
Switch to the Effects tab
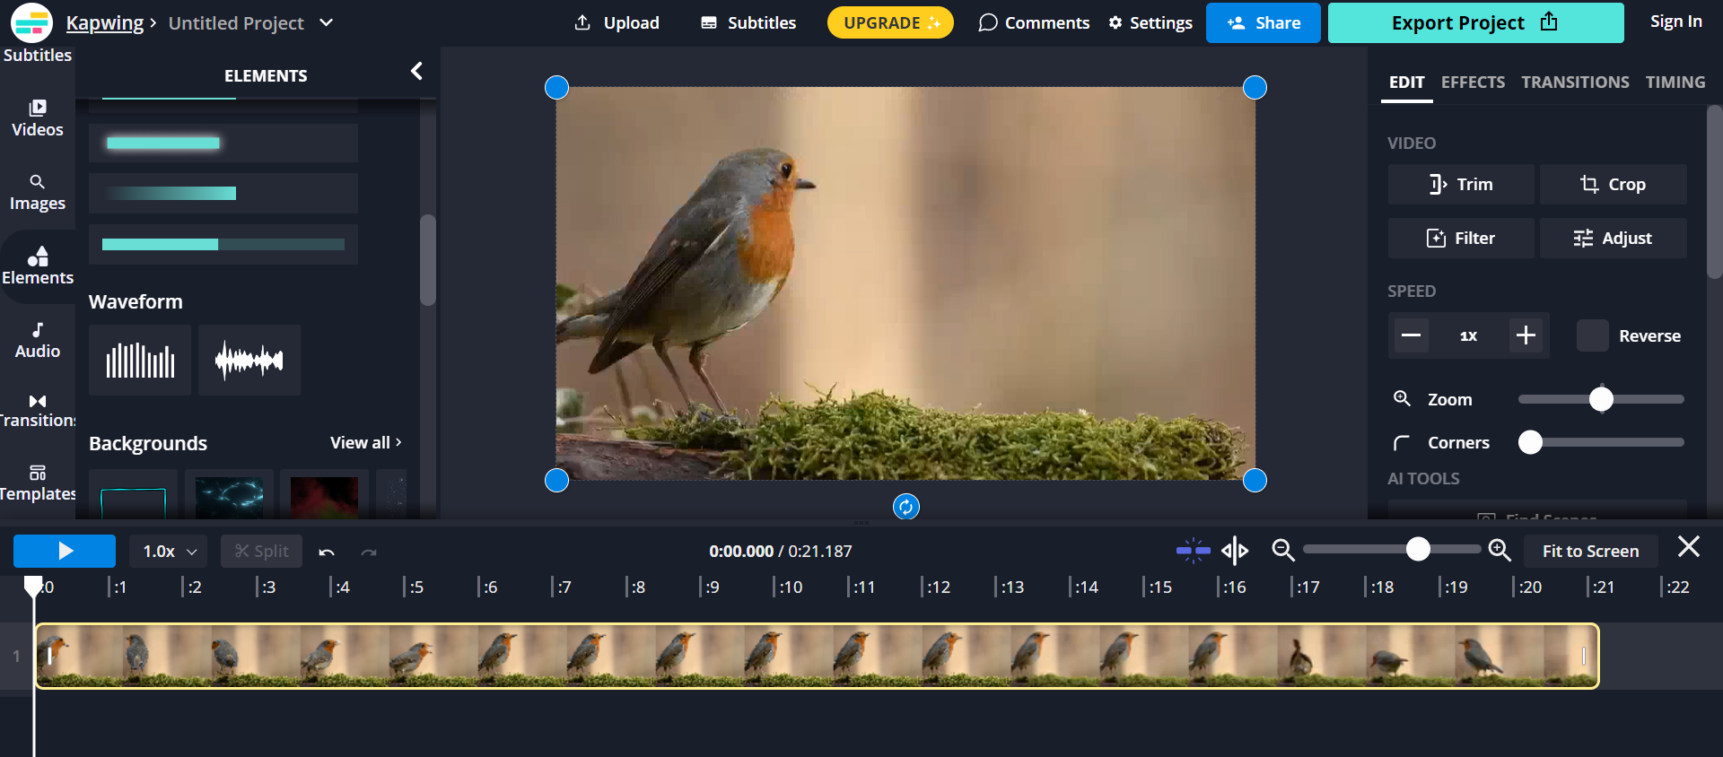coord(1473,82)
